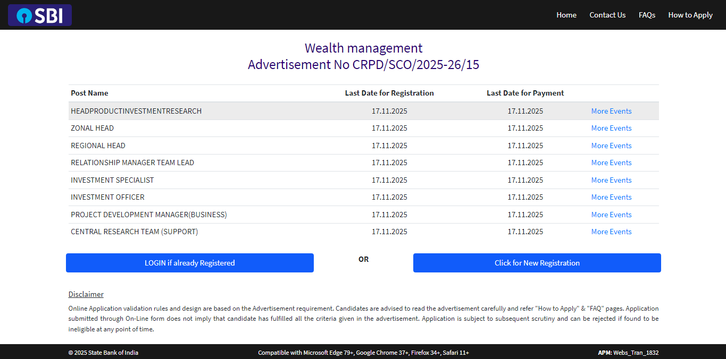Image resolution: width=726 pixels, height=359 pixels.
Task: Click the Last Date for Registration header
Action: point(389,93)
